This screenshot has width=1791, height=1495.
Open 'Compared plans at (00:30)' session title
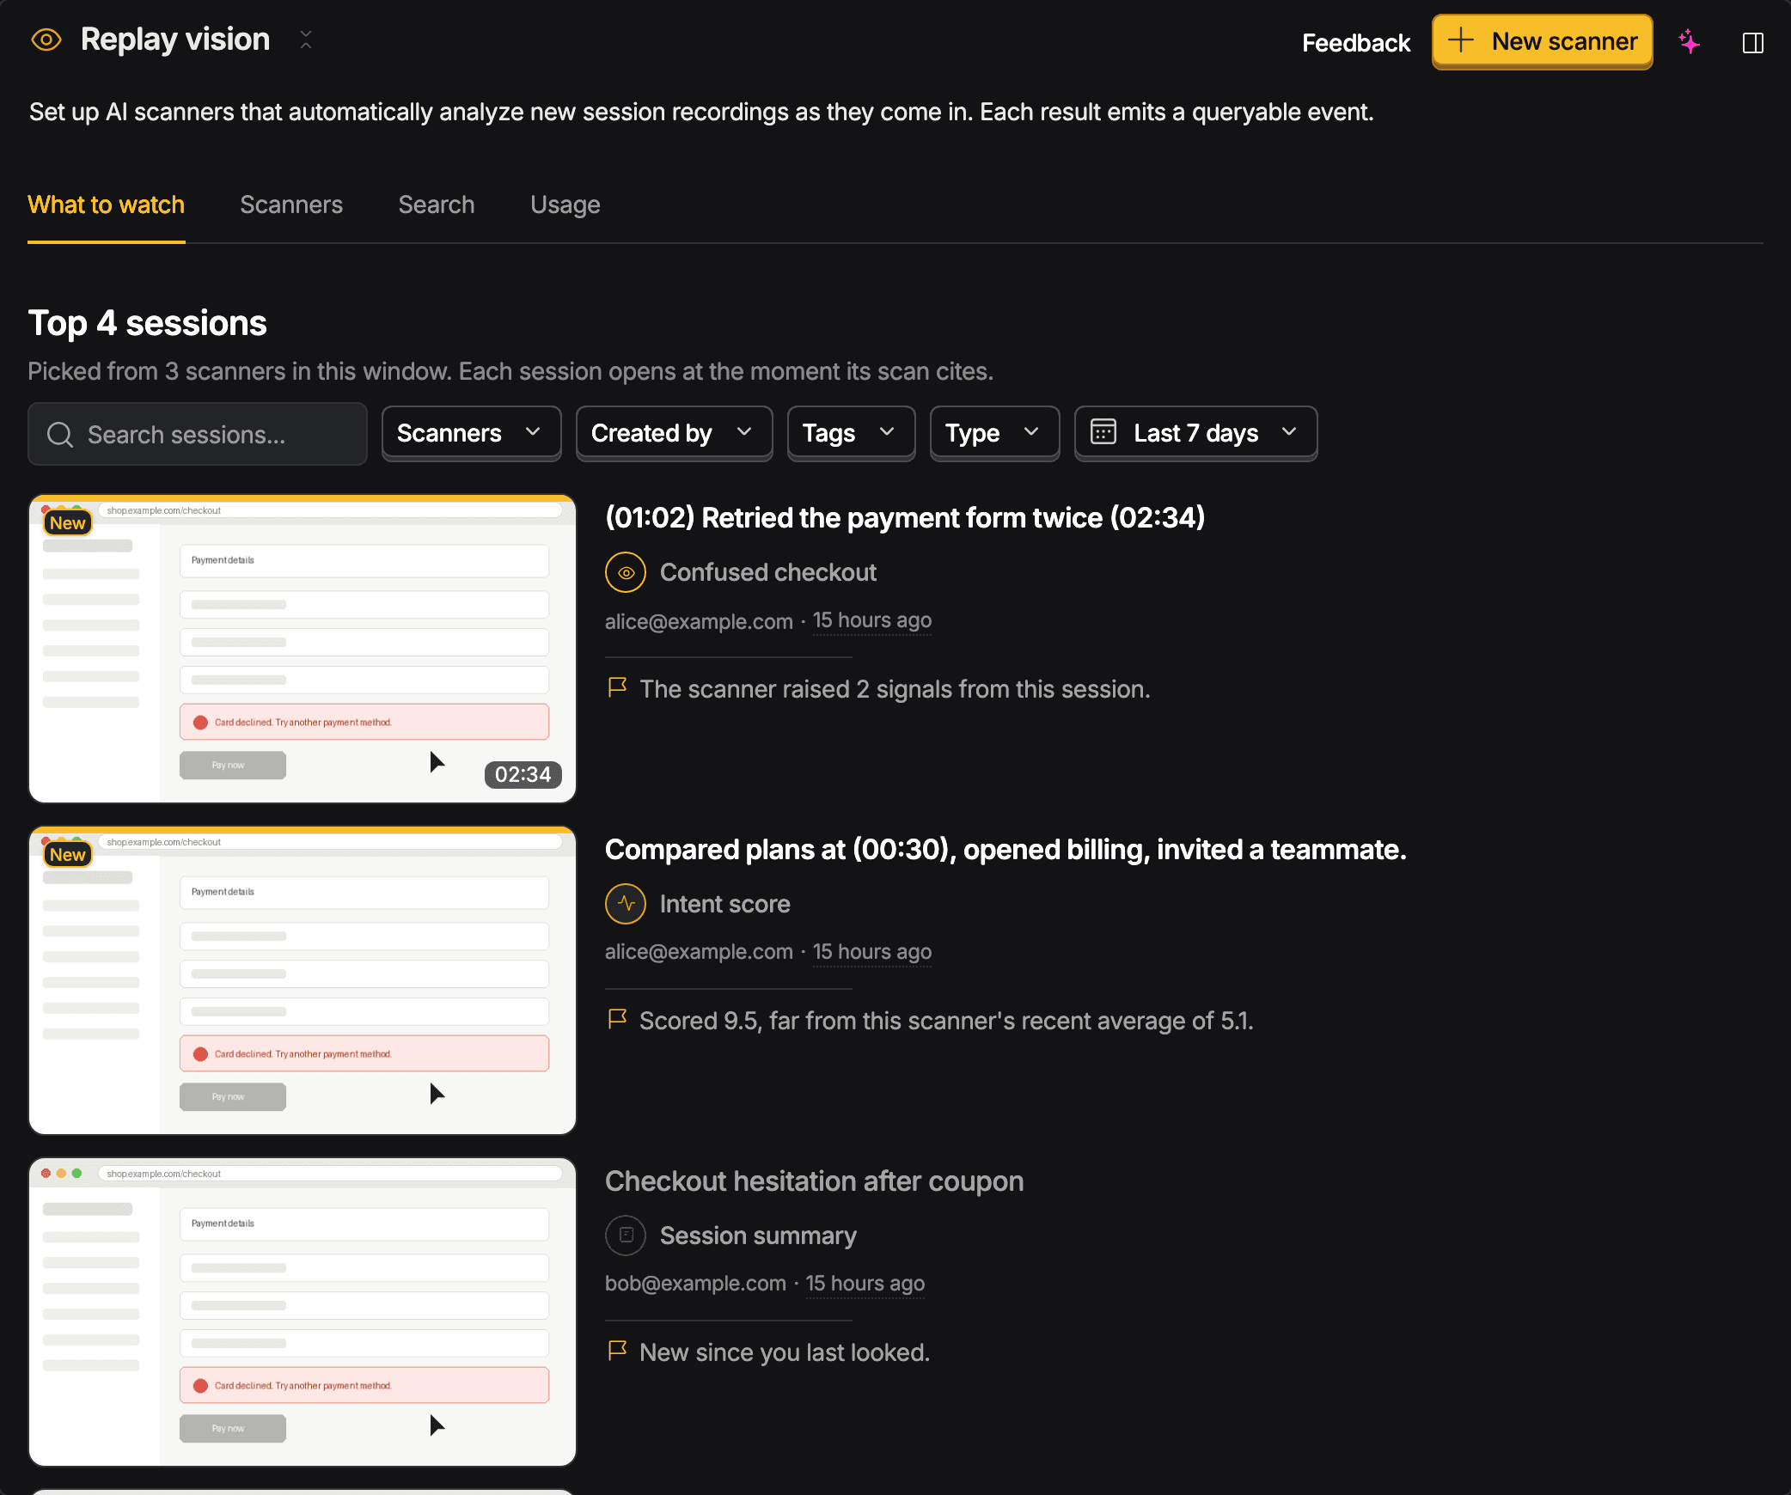tap(1006, 849)
